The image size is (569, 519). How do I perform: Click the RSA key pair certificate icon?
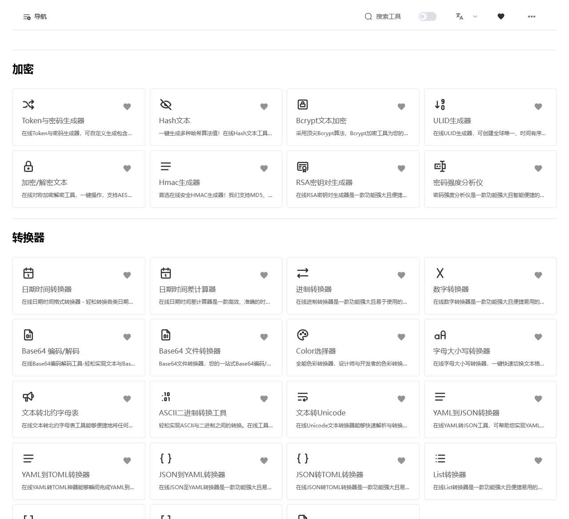(x=302, y=166)
